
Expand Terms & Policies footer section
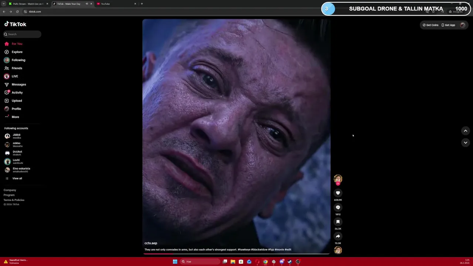(14, 200)
